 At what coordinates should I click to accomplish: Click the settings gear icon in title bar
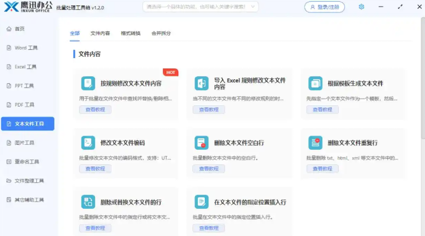pos(361,7)
